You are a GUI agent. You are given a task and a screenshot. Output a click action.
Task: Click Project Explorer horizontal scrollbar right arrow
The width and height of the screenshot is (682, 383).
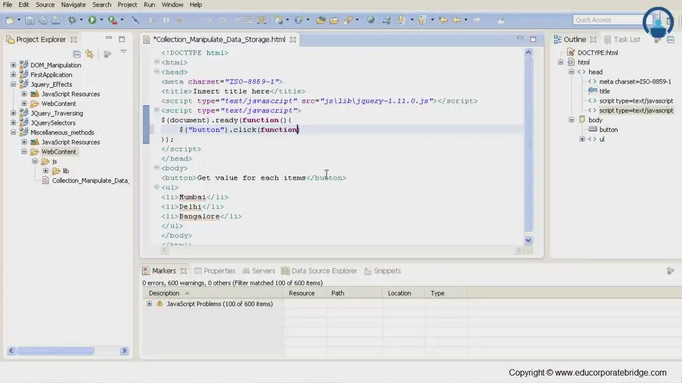[124, 351]
